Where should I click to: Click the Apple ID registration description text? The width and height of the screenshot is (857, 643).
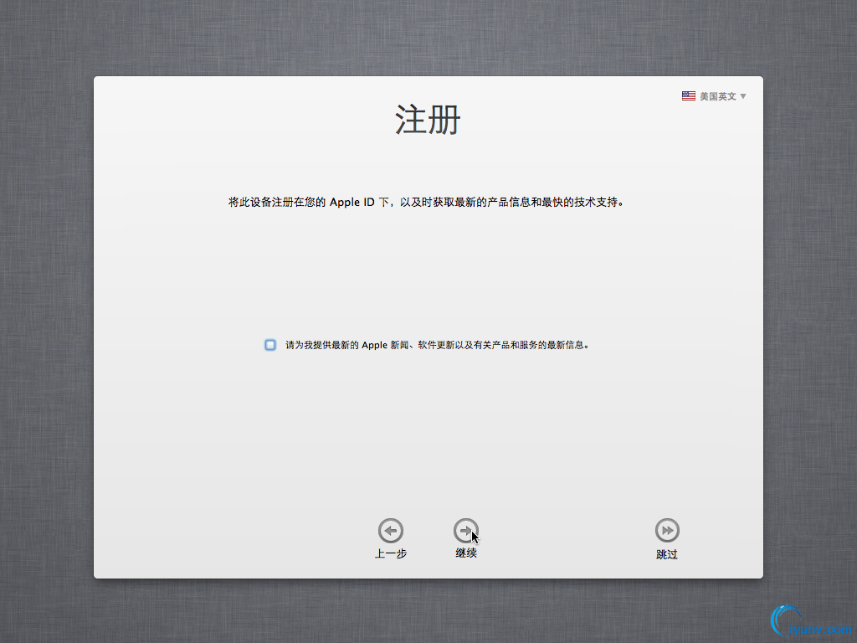click(x=428, y=202)
